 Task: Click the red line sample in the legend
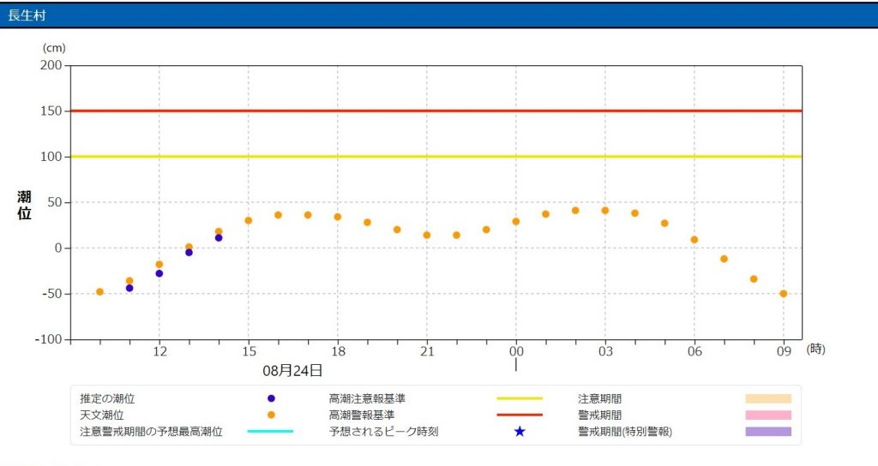pos(520,415)
